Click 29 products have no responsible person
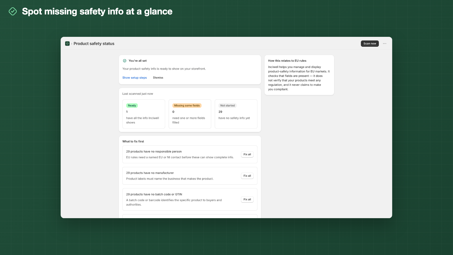This screenshot has height=255, width=453. click(x=154, y=152)
